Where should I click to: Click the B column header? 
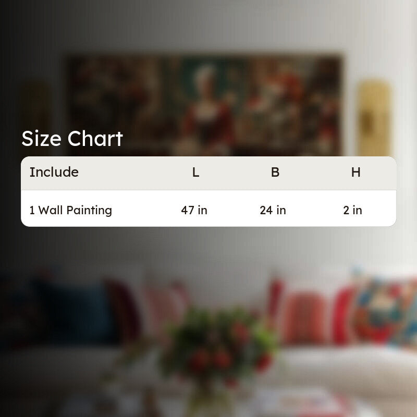tap(275, 173)
